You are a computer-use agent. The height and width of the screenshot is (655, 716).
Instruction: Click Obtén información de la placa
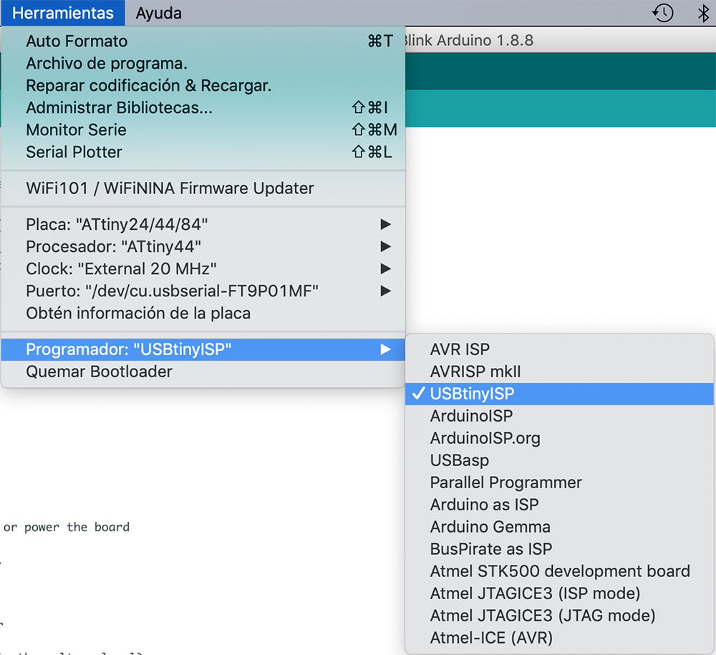coord(138,313)
